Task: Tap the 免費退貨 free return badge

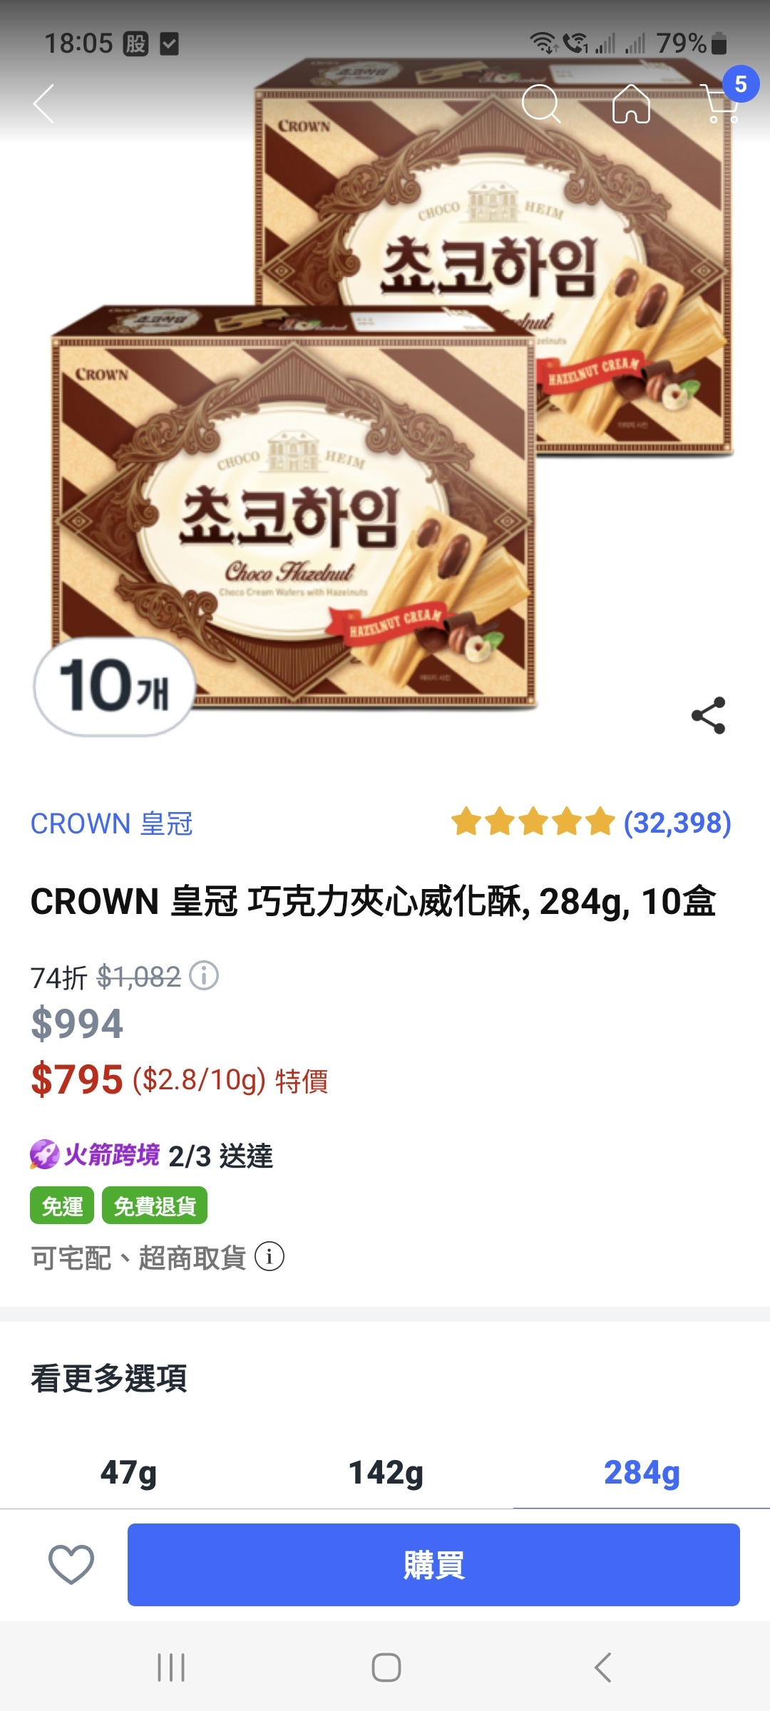Action: point(155,1206)
